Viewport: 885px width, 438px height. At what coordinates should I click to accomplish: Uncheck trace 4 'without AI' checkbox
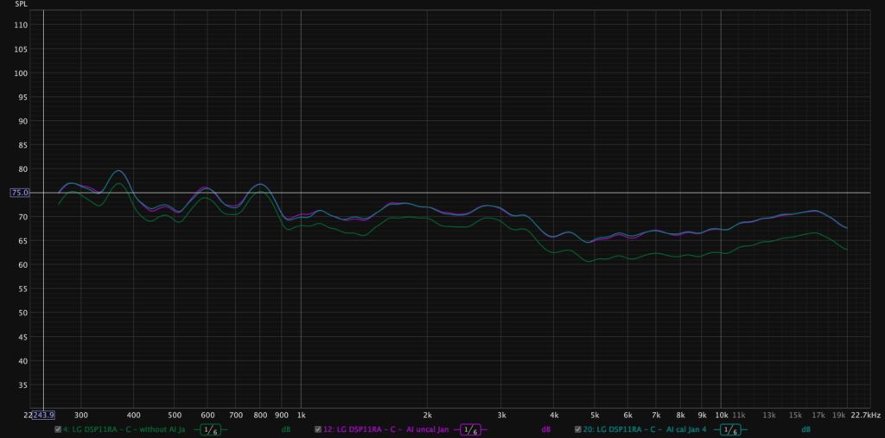coord(58,429)
